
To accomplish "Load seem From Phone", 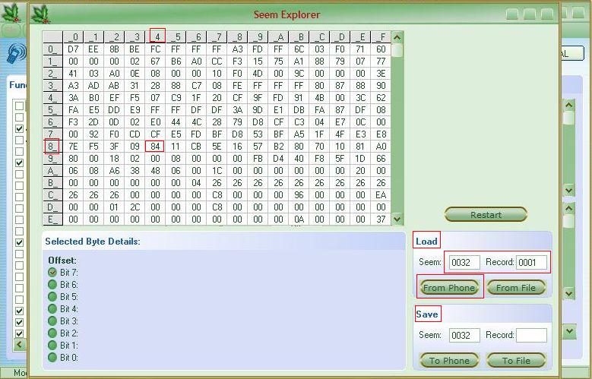I will pos(450,287).
